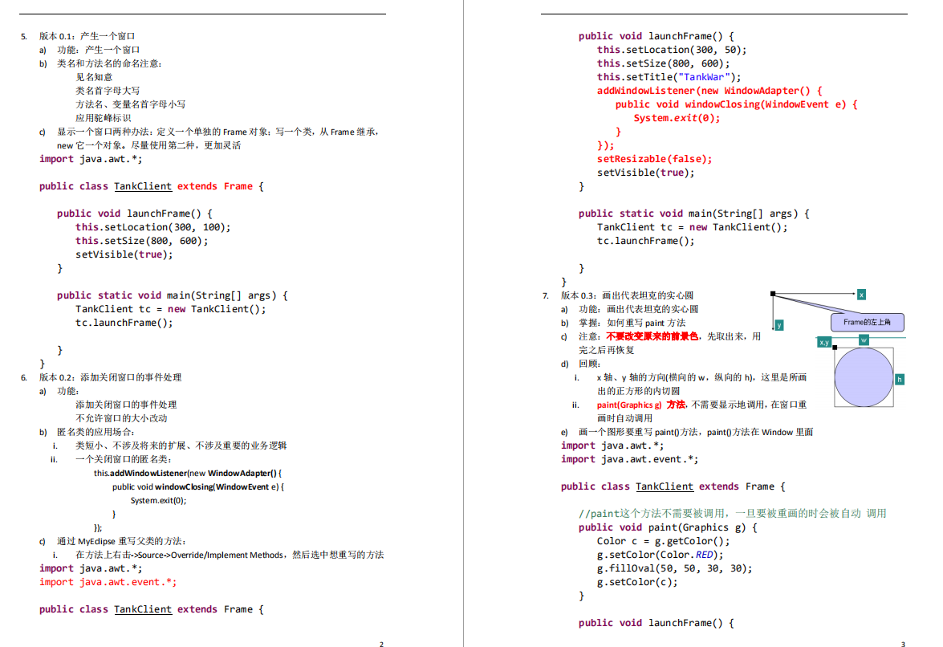Click the black "System.exit(0);" line
The height and width of the screenshot is (647, 943).
coord(159,500)
